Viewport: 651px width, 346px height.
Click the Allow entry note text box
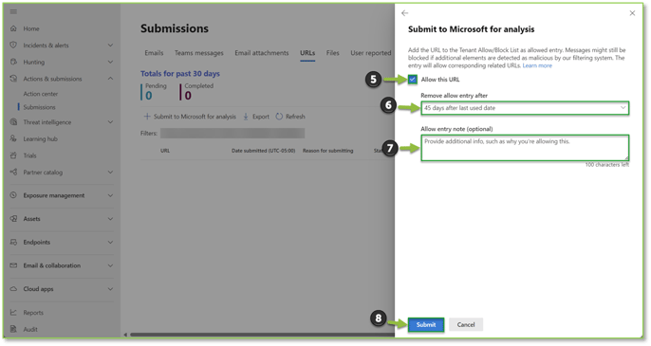[525, 148]
